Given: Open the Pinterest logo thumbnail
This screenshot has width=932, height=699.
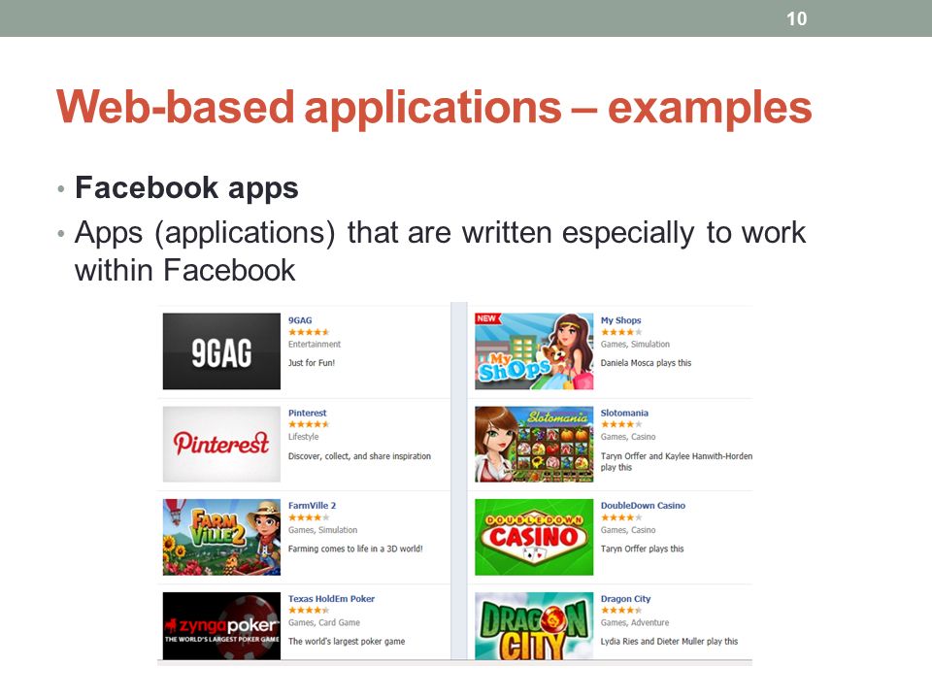Looking at the screenshot, I should click(x=221, y=444).
